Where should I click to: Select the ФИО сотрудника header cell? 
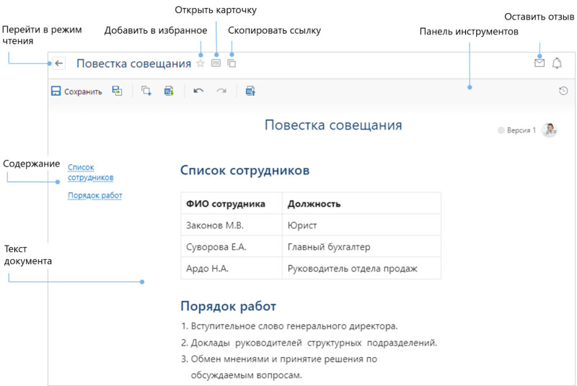232,204
